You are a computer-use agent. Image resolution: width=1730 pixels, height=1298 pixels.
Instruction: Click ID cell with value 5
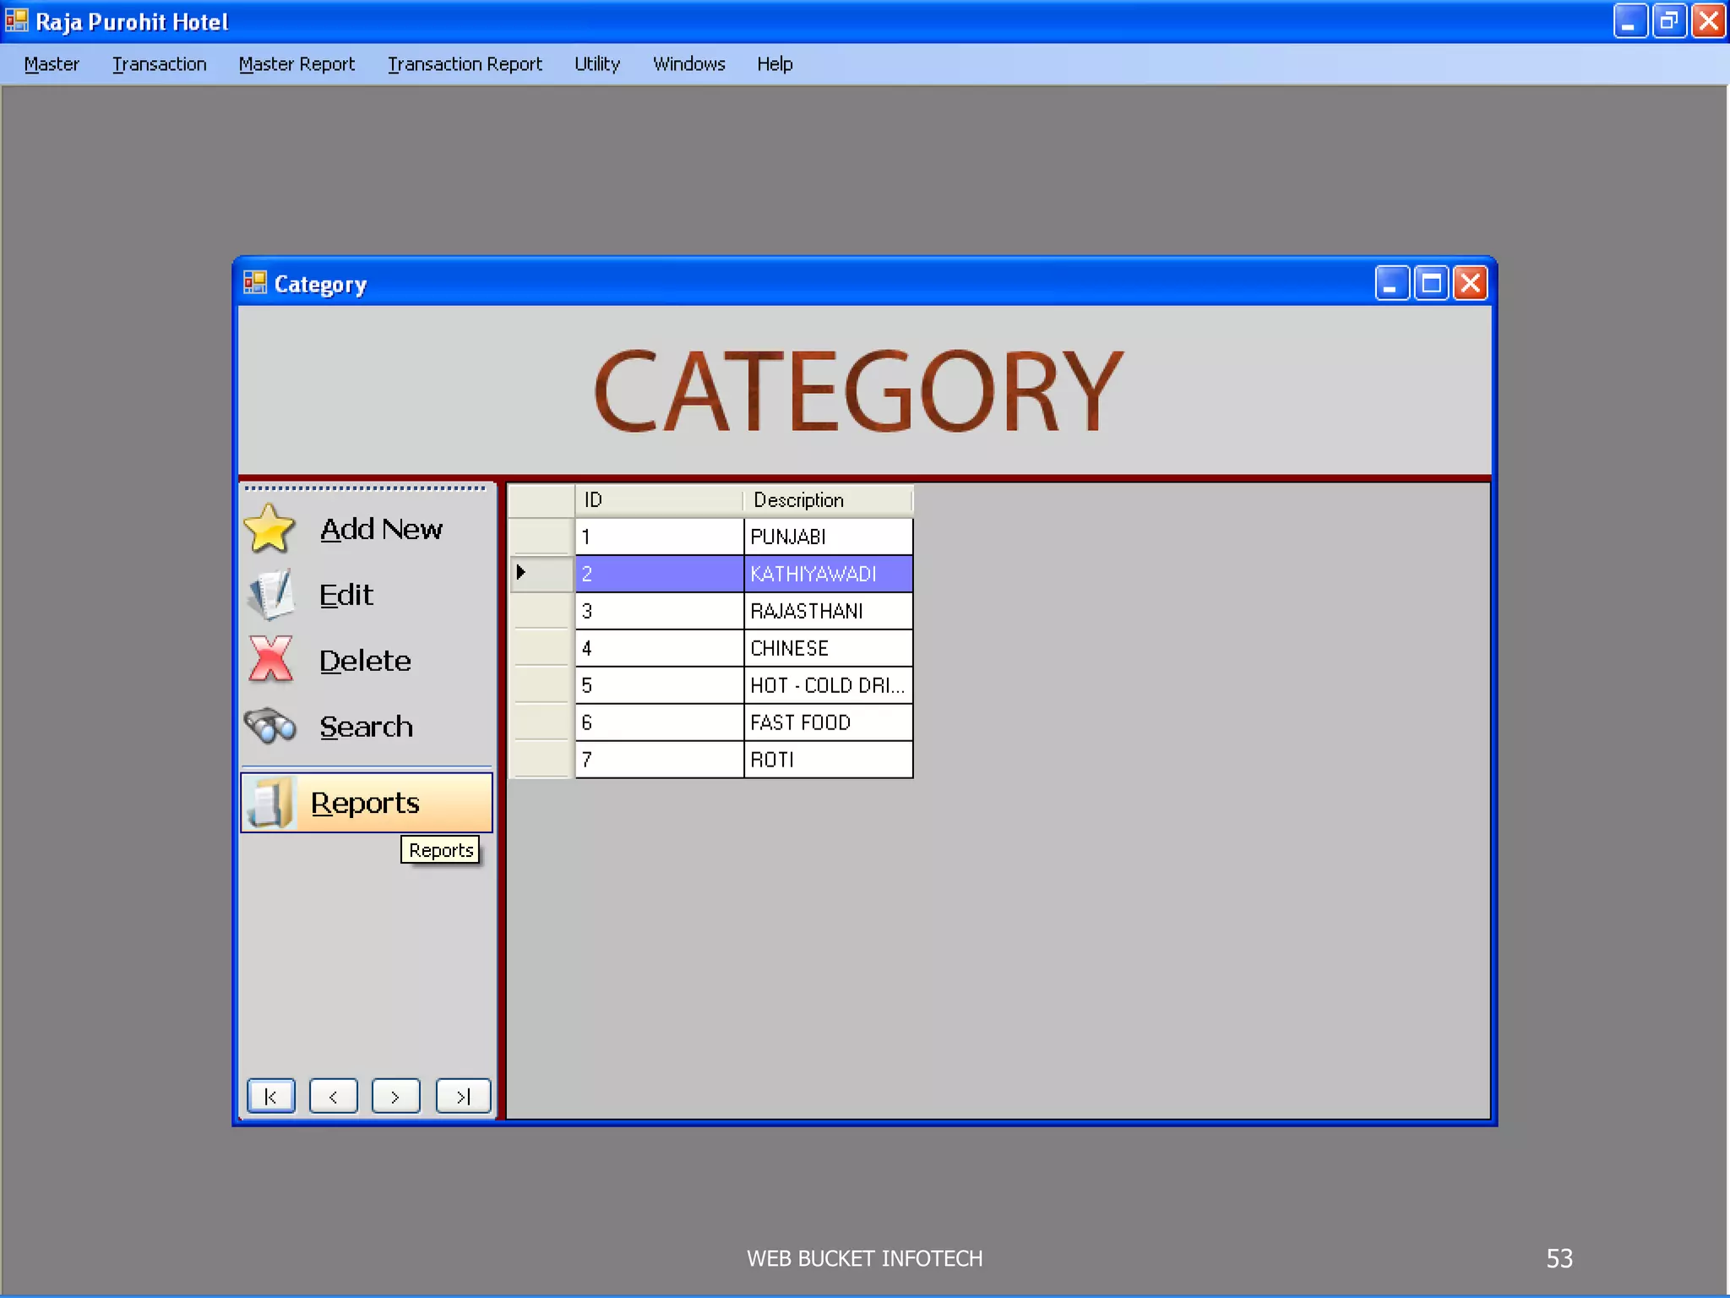[660, 685]
